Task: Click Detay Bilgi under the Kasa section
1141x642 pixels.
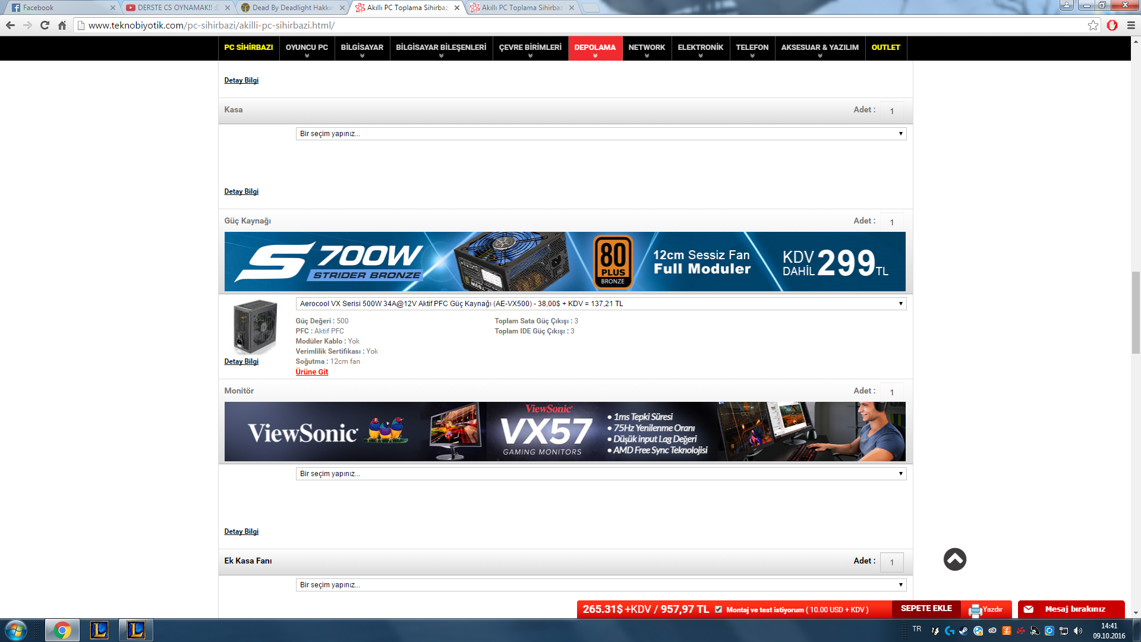Action: coord(241,191)
